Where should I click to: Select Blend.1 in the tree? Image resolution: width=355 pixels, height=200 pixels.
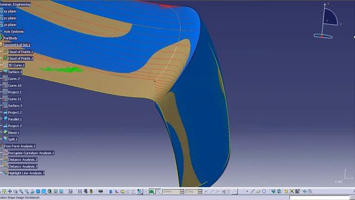tap(13, 132)
